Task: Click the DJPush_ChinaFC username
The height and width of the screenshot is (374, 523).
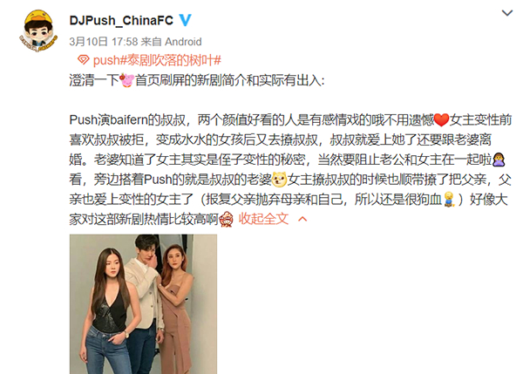Action: [x=121, y=20]
